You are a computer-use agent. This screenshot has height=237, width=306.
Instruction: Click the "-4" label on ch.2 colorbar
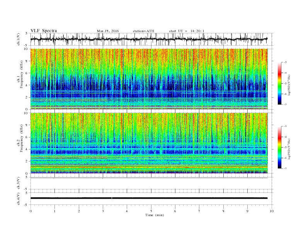[x=285, y=137]
